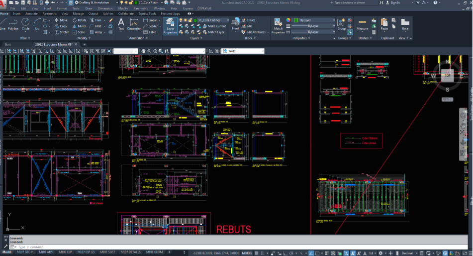The height and width of the screenshot is (256, 473).
Task: Click the Array tool
Action: coord(96,32)
